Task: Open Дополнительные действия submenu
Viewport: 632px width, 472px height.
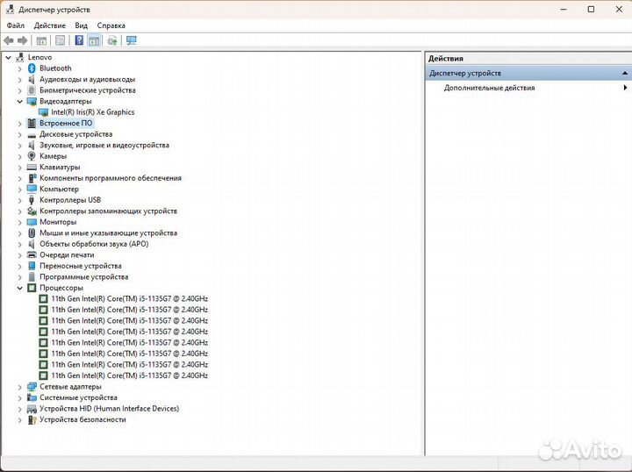Action: coord(528,88)
